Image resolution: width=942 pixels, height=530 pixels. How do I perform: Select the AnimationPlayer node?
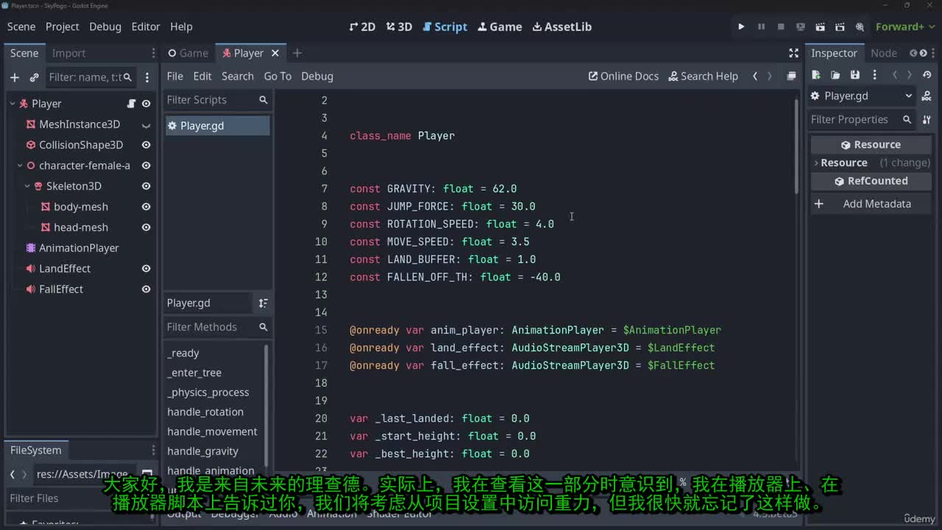point(79,248)
